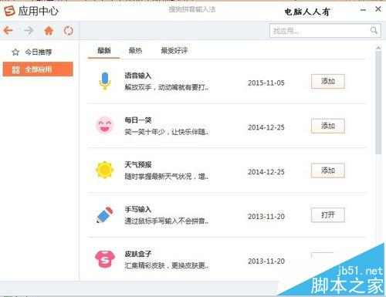Go forward with the gray right arrow
The width and height of the screenshot is (386, 297).
(29, 31)
